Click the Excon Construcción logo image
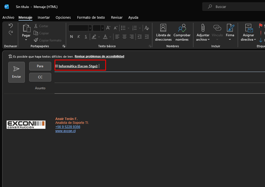265x187 pixels. 26,125
